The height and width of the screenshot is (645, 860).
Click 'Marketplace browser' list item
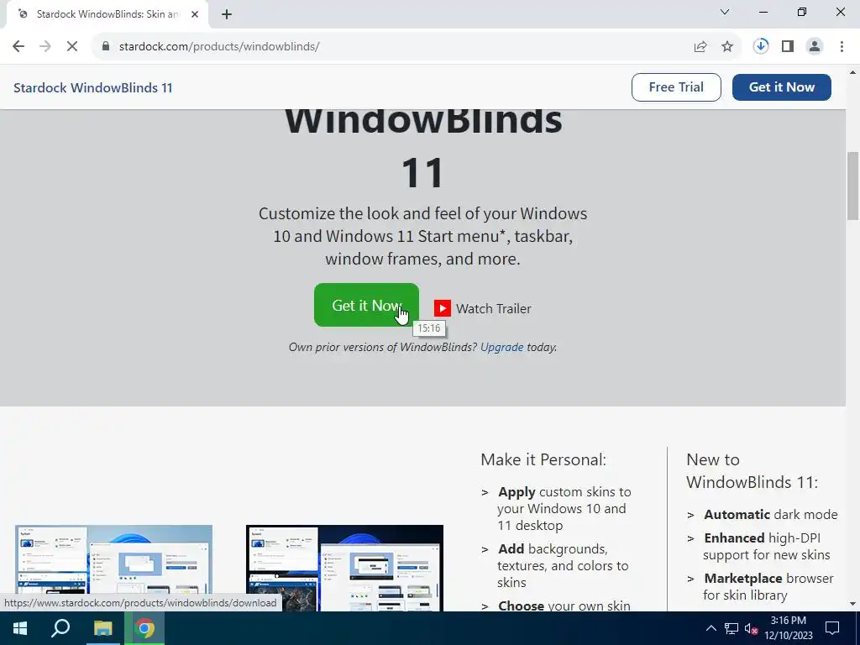(x=768, y=586)
